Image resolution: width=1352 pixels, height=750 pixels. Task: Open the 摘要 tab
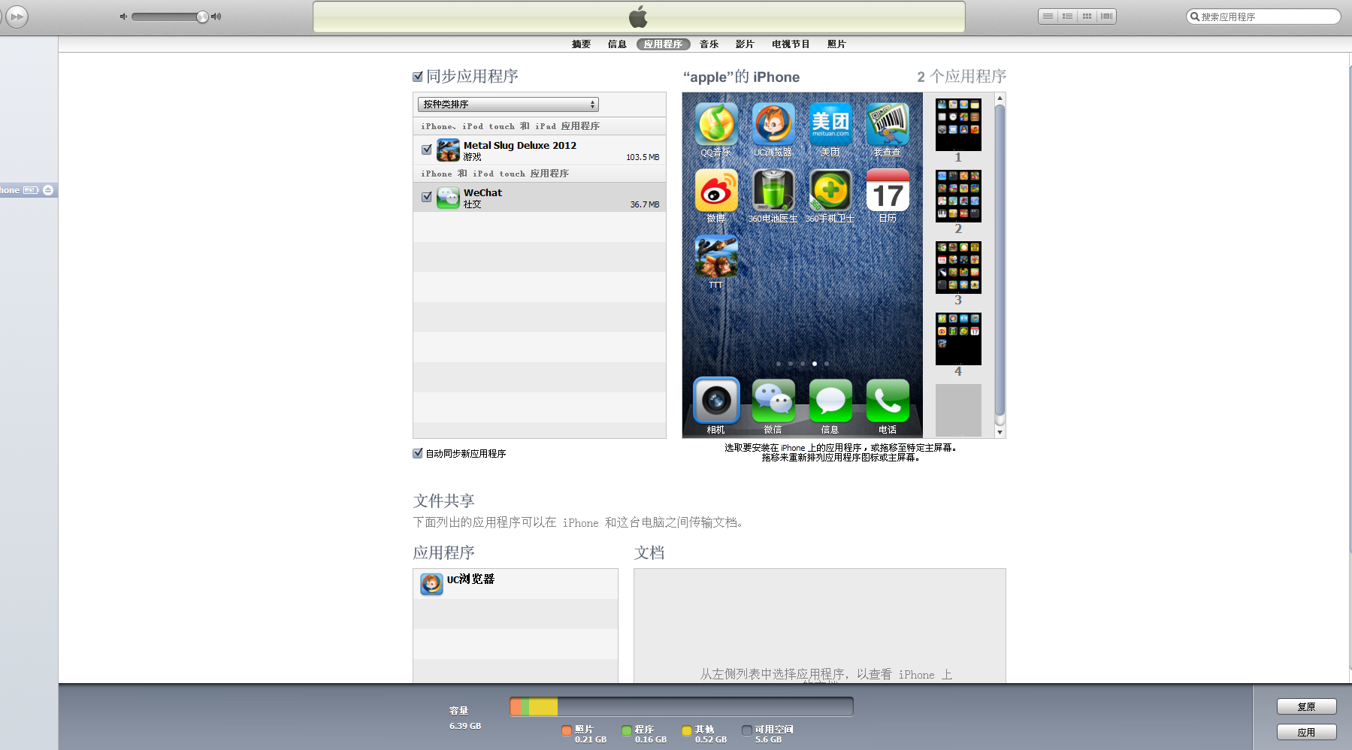pos(580,44)
